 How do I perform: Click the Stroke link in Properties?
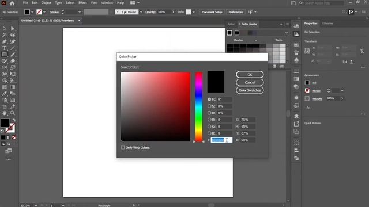pyautogui.click(x=317, y=91)
